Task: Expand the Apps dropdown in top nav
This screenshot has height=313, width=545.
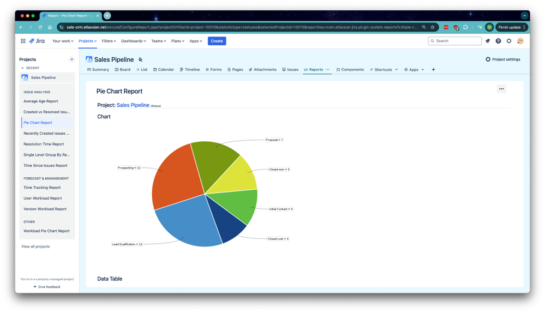Action: (196, 41)
